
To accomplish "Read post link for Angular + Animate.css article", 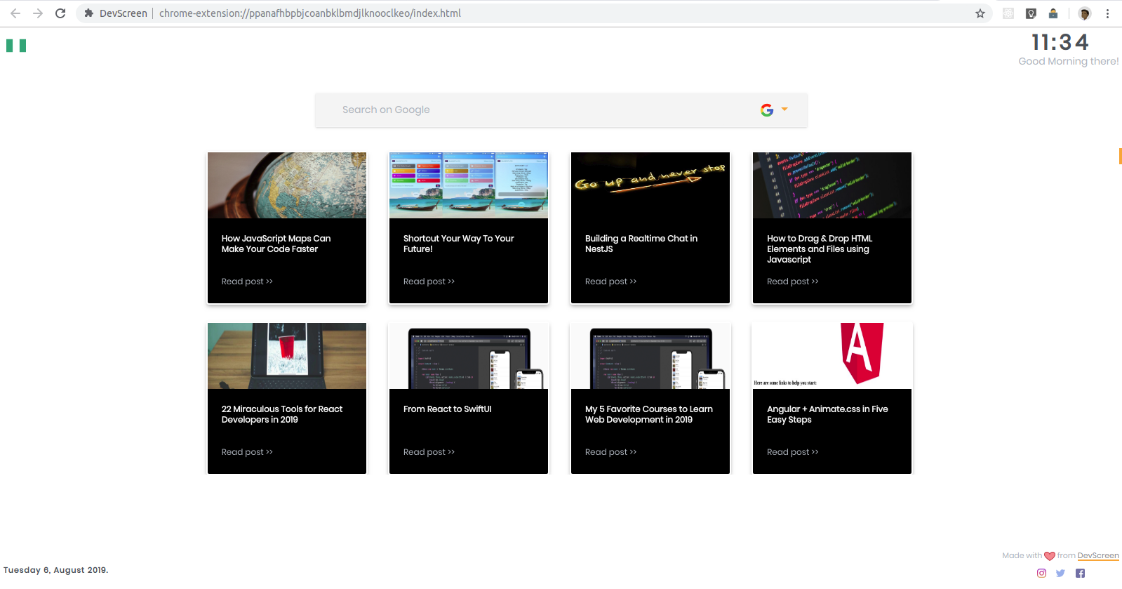I will [792, 452].
